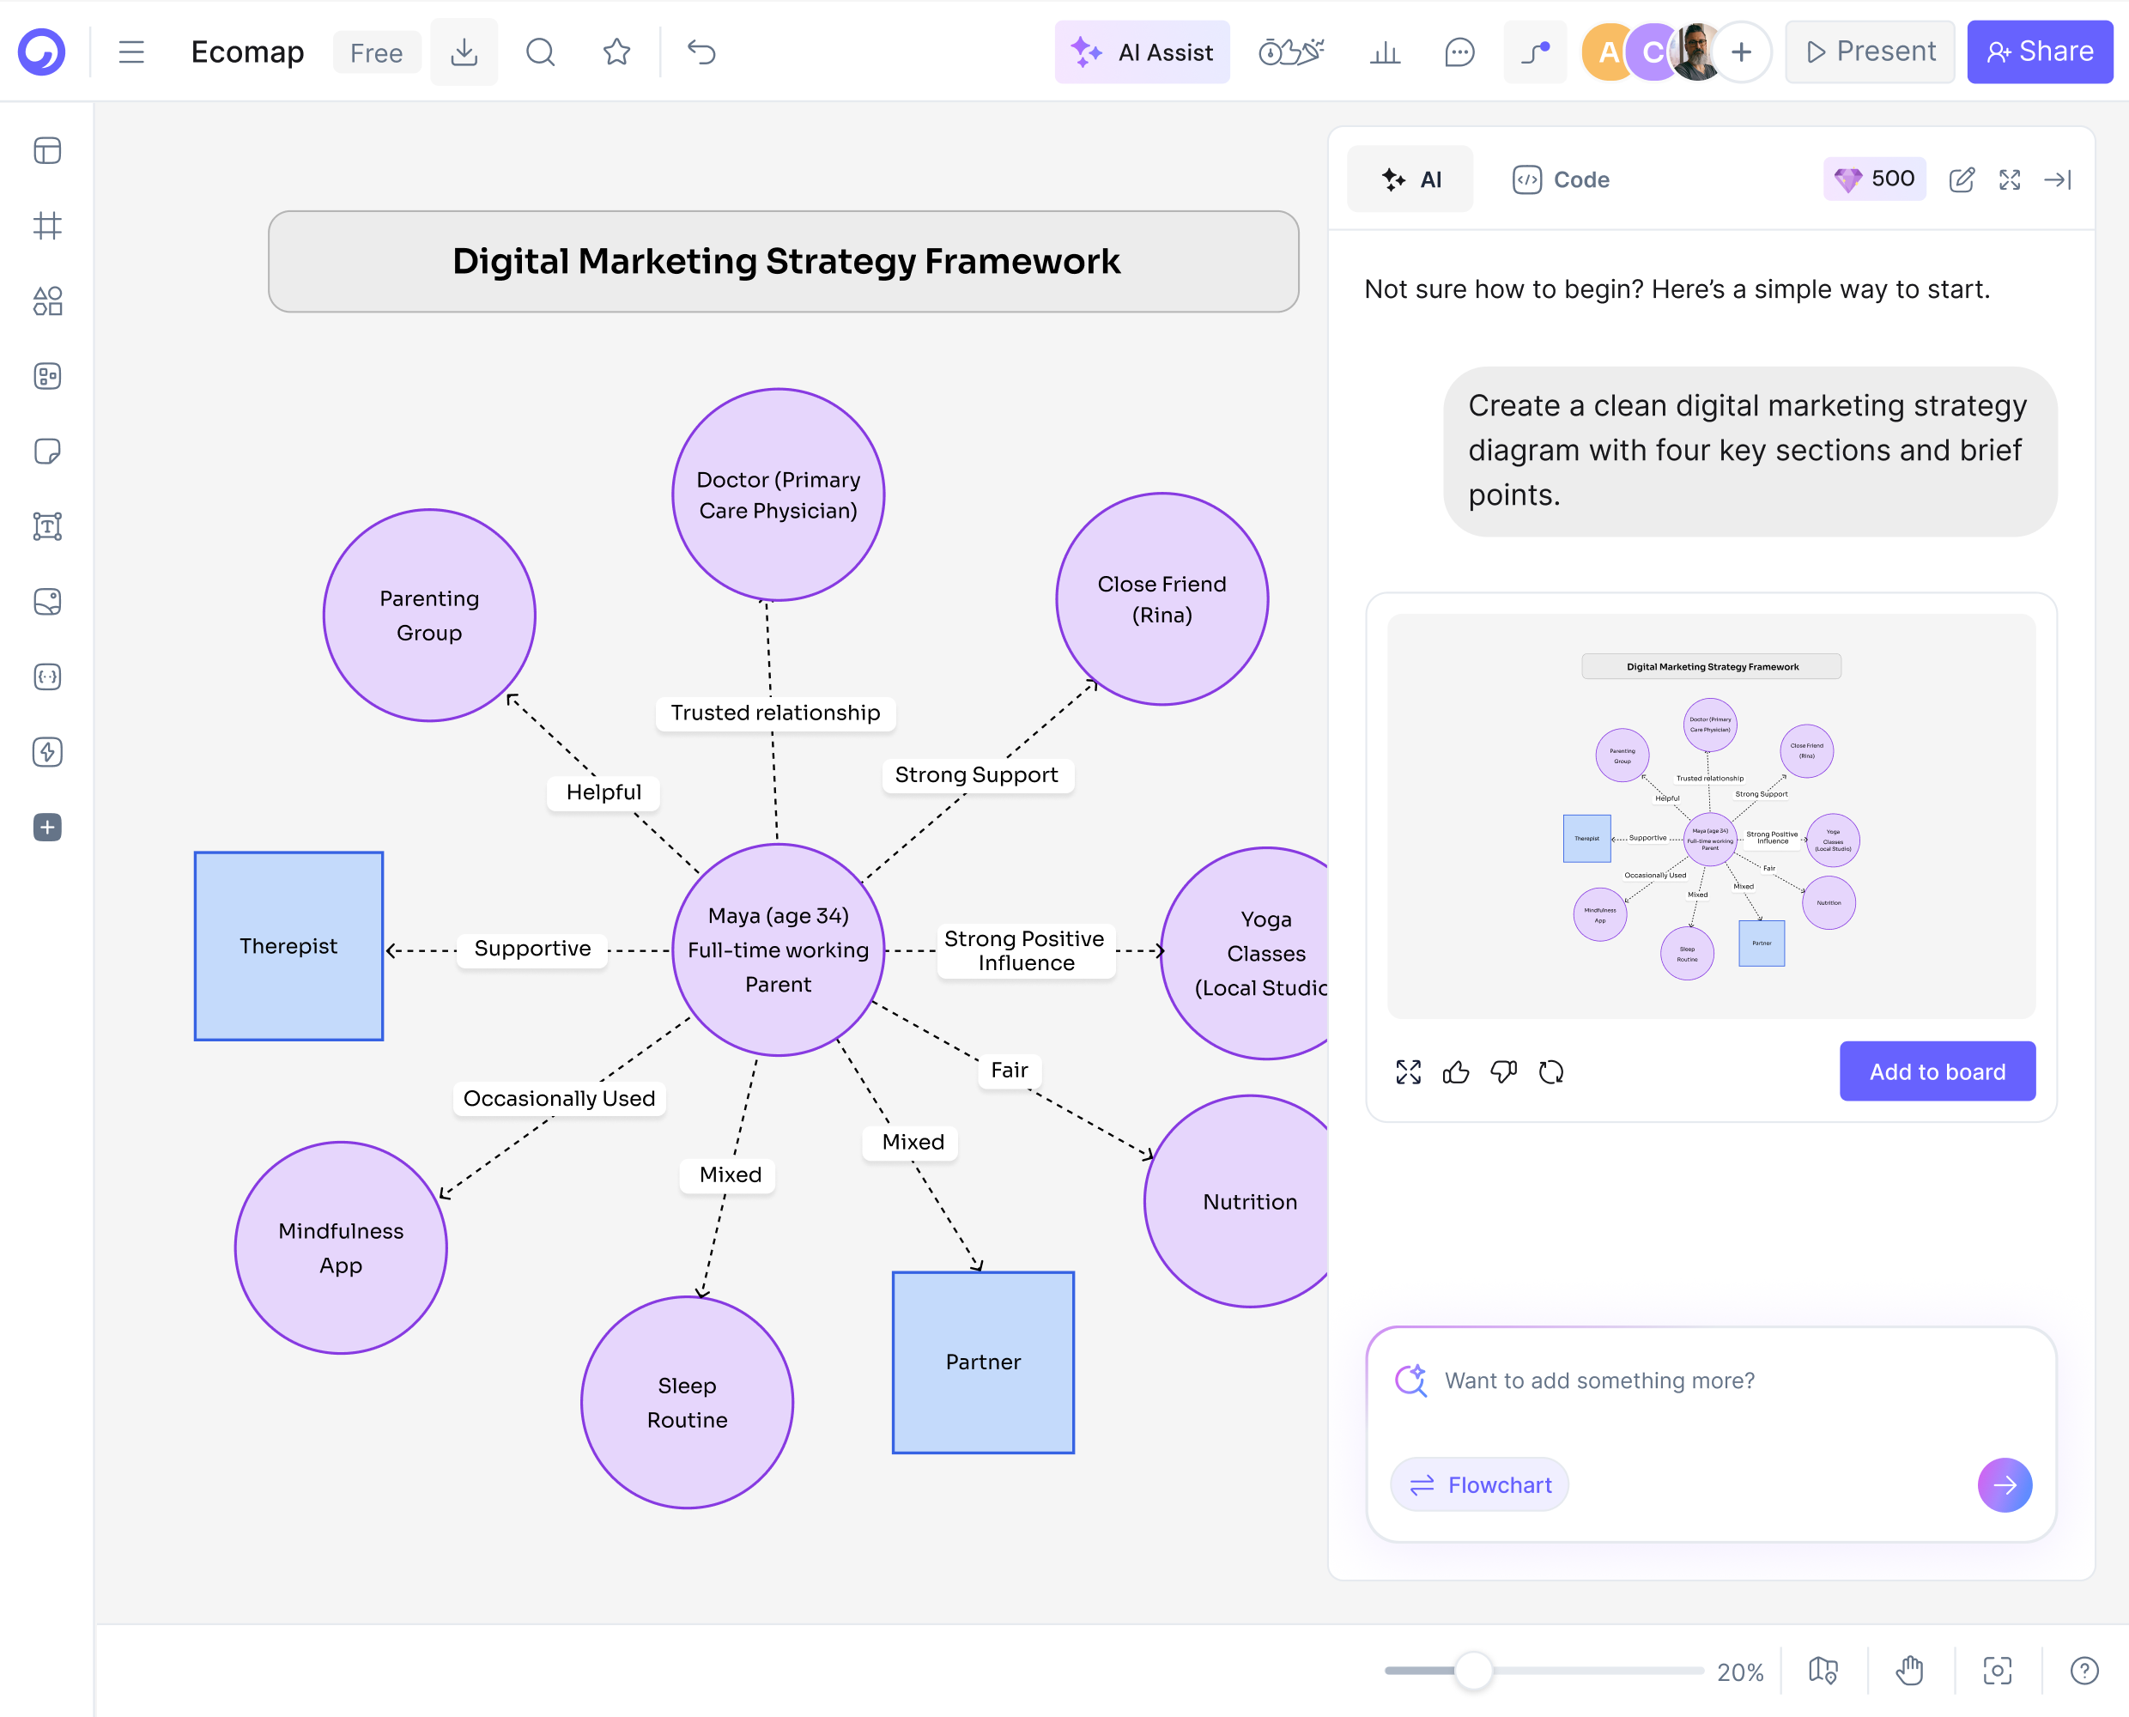This screenshot has width=2129, height=1717.
Task: Toggle the hand pan tool
Action: (1909, 1671)
